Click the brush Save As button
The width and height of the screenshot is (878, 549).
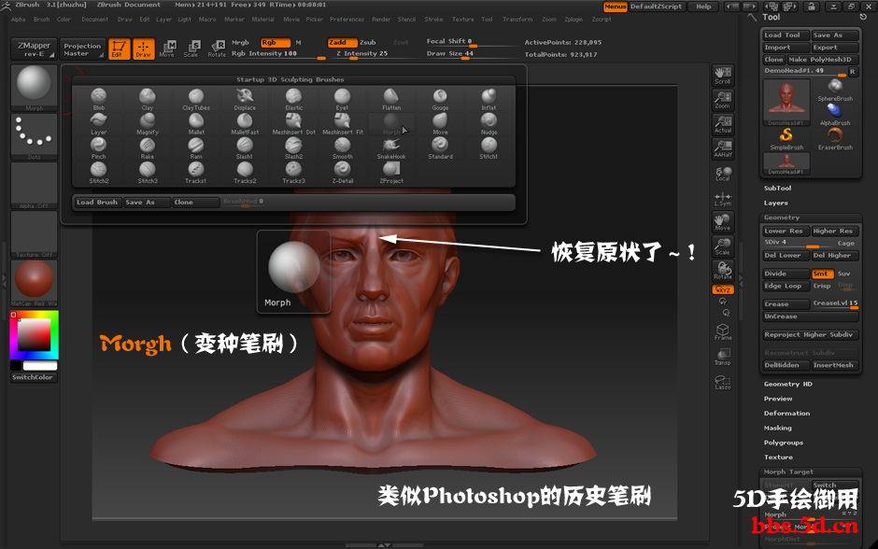(x=147, y=202)
